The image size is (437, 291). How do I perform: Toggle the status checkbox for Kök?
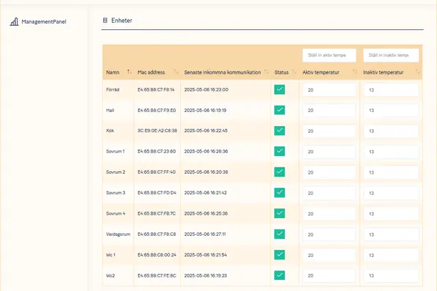coord(279,130)
